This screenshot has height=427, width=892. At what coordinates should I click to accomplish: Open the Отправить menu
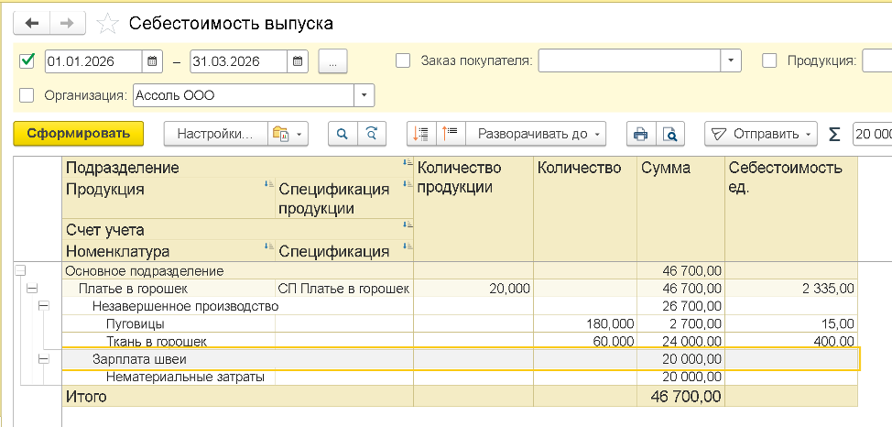pos(760,134)
